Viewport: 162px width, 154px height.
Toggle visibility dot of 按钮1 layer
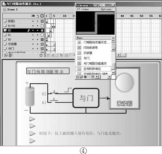tap(33, 21)
